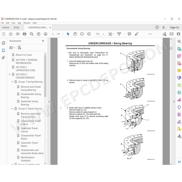Zoom in with the plus icon
Viewport: 182px width, 182px height.
click(x=89, y=34)
